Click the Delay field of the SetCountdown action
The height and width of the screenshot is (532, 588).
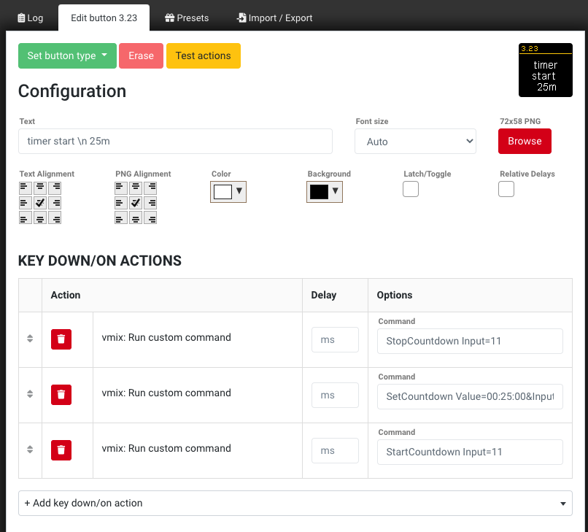pyautogui.click(x=335, y=395)
